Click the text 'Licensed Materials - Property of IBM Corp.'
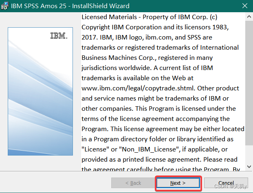 click(145, 17)
